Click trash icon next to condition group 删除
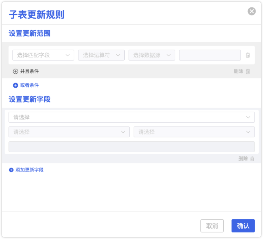263x239 pixels. 248,71
